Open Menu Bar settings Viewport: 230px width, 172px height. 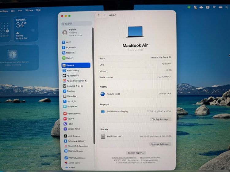click(x=70, y=96)
